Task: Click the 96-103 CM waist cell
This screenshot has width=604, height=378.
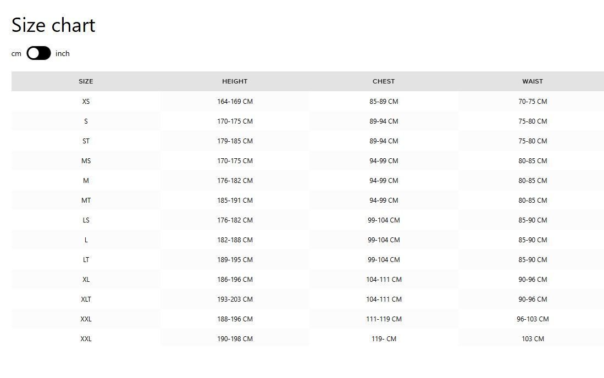Action: coord(533,319)
